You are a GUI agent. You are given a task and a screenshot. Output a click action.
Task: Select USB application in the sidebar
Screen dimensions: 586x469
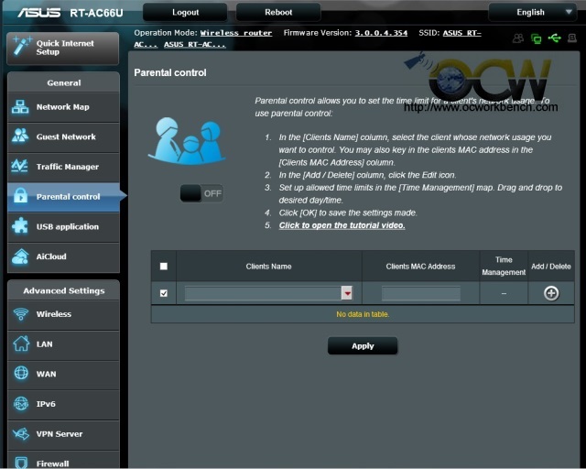coord(63,226)
